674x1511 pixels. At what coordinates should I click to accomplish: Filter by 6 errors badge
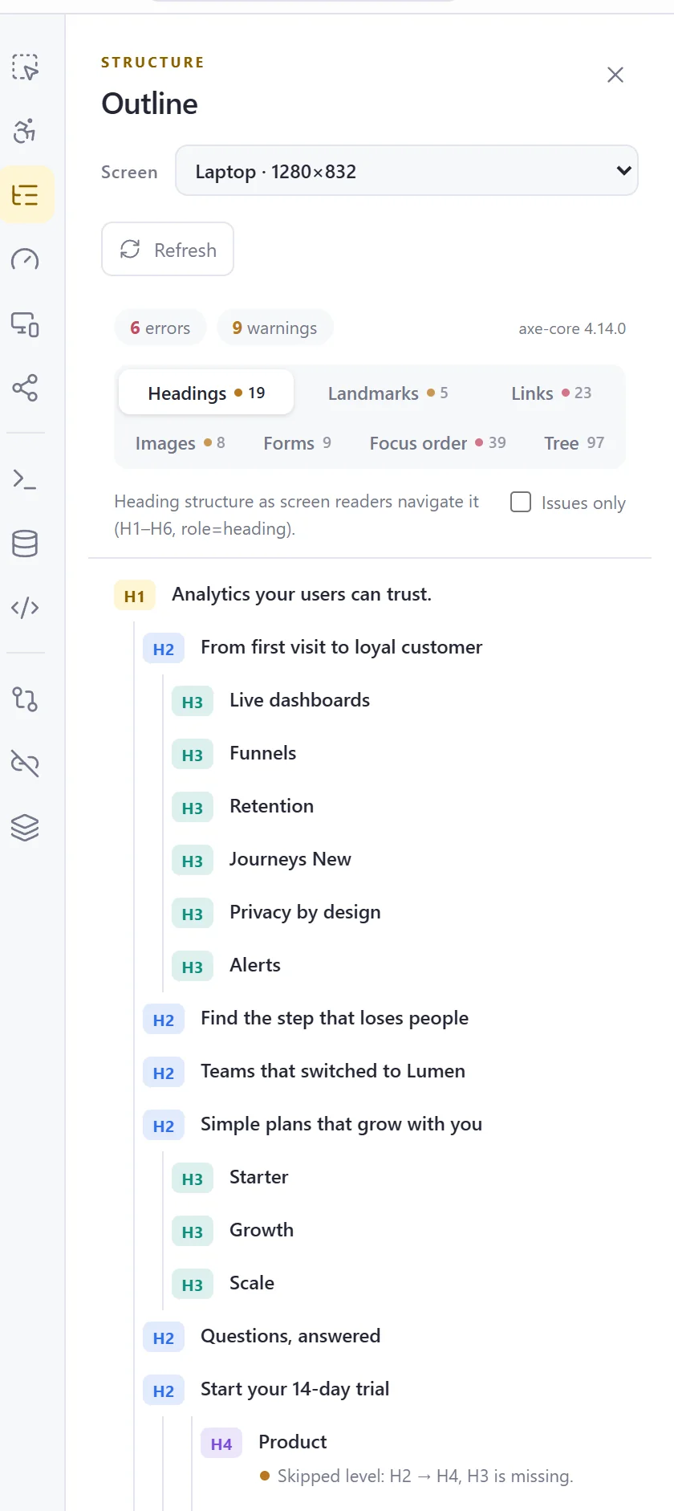pyautogui.click(x=160, y=328)
